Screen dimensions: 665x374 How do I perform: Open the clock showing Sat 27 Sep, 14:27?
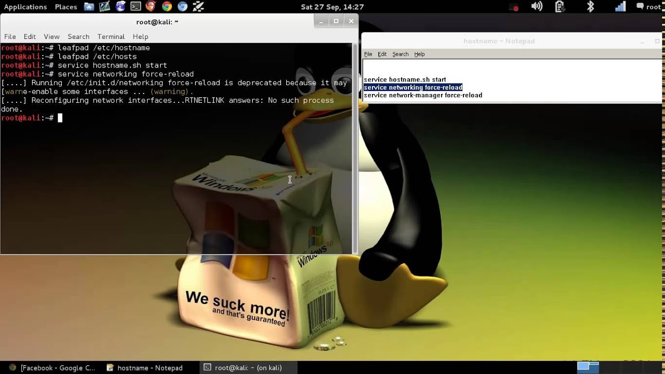coord(332,7)
